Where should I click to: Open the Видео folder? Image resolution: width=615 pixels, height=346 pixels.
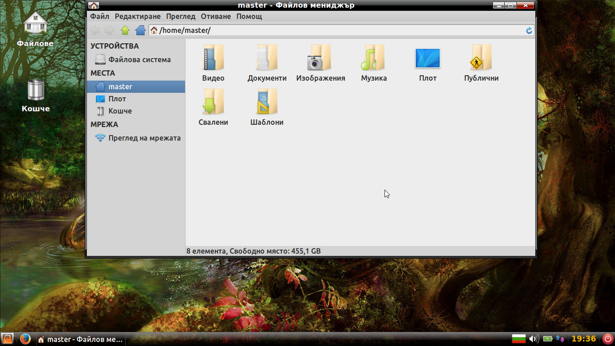point(213,63)
